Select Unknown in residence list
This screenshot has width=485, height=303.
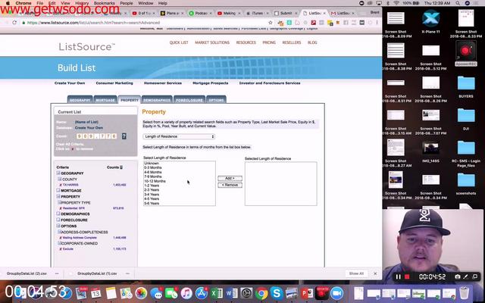pos(152,164)
